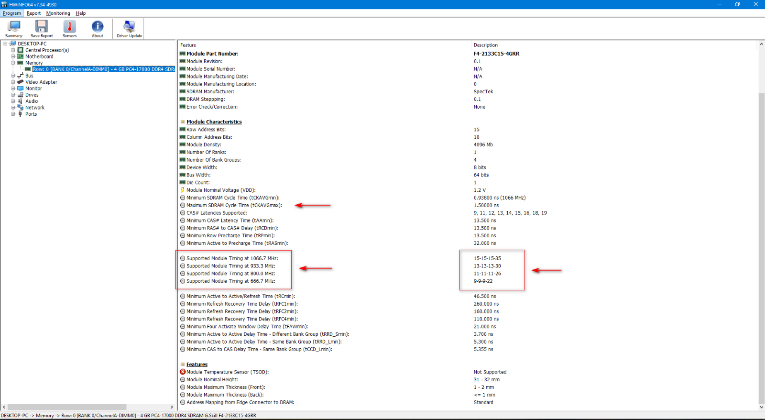Viewport: 765px width, 420px height.
Task: Click the status bar path text
Action: click(129, 415)
